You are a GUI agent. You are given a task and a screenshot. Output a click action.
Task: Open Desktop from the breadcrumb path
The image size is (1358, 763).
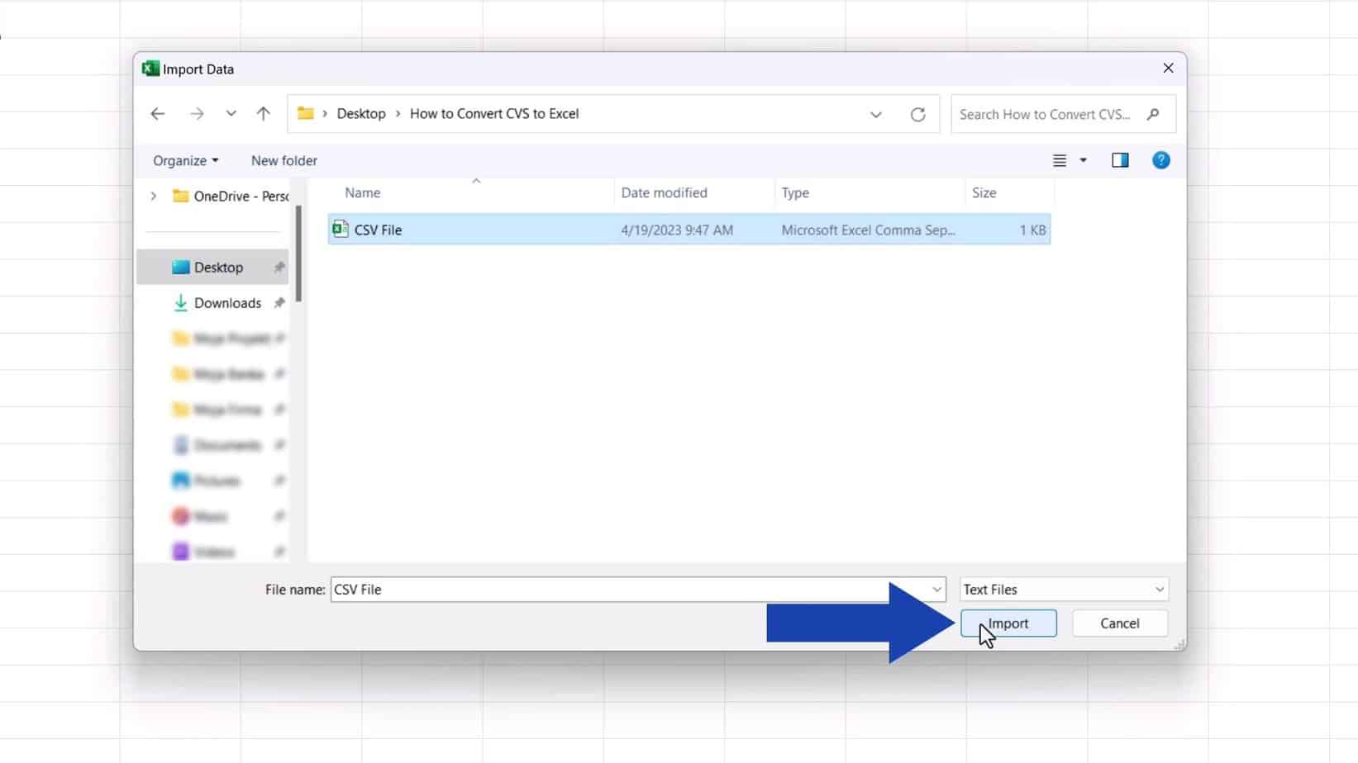click(x=362, y=113)
